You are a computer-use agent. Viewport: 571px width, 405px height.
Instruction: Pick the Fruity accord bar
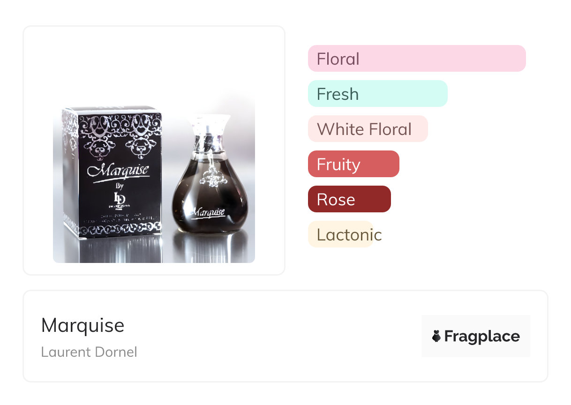[x=353, y=164]
